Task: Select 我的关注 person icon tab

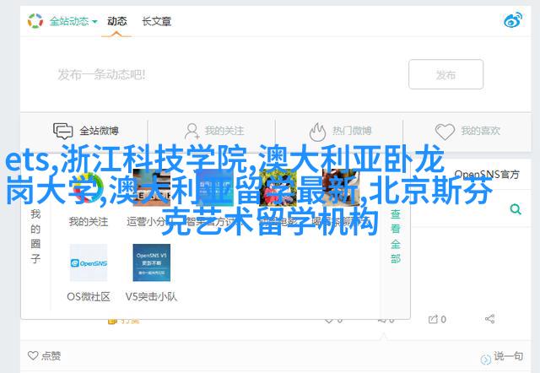Action: (x=214, y=131)
